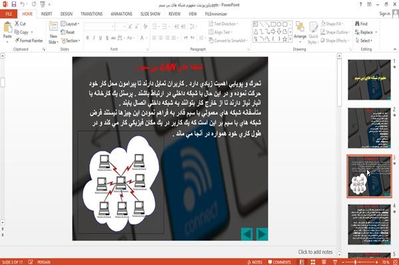Click Sign in link
Image resolution: width=399 pixels, height=265 pixels.
coord(384,14)
